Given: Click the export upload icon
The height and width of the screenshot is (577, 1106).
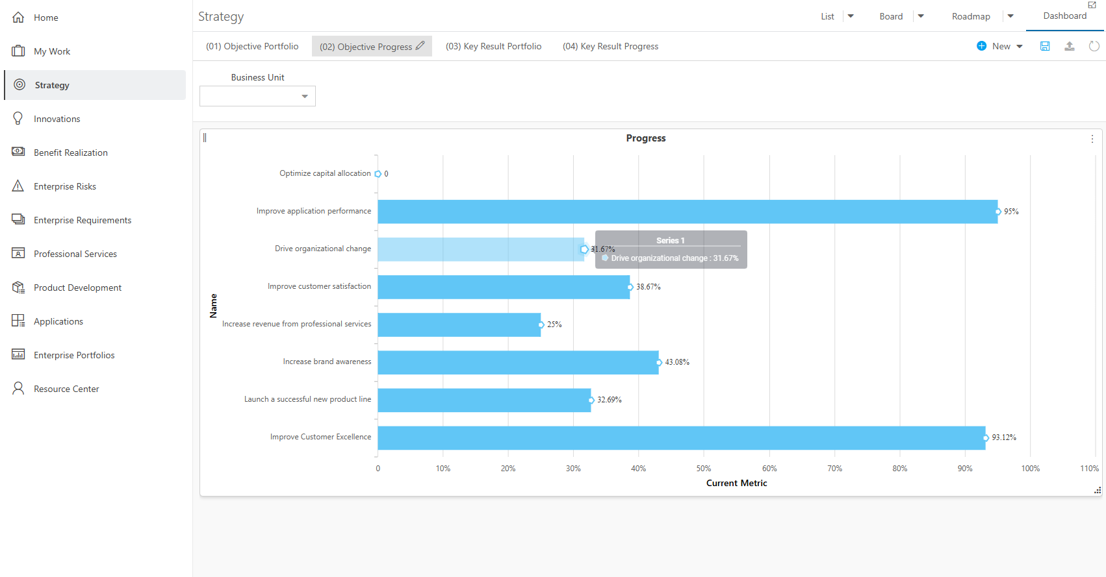Looking at the screenshot, I should coord(1070,46).
